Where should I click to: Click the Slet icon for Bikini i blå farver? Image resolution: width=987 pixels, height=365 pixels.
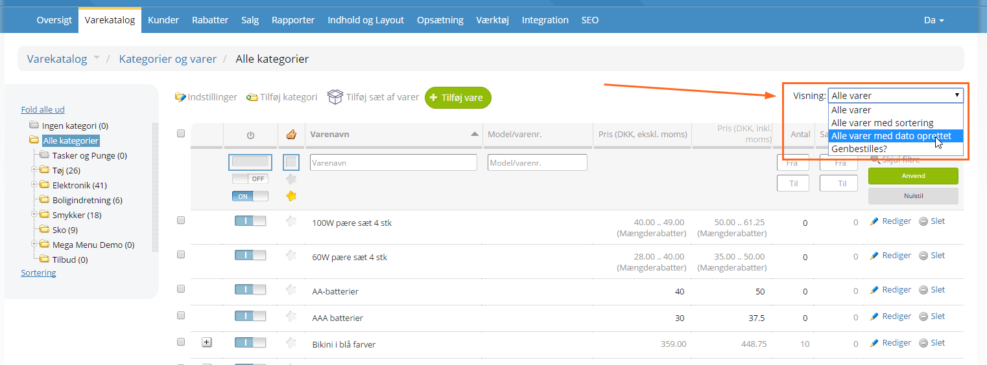pyautogui.click(x=923, y=343)
